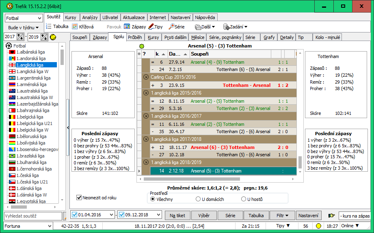
Task: Collapse the 1.anglická liga 2017/2018 group
Action: 146,139
